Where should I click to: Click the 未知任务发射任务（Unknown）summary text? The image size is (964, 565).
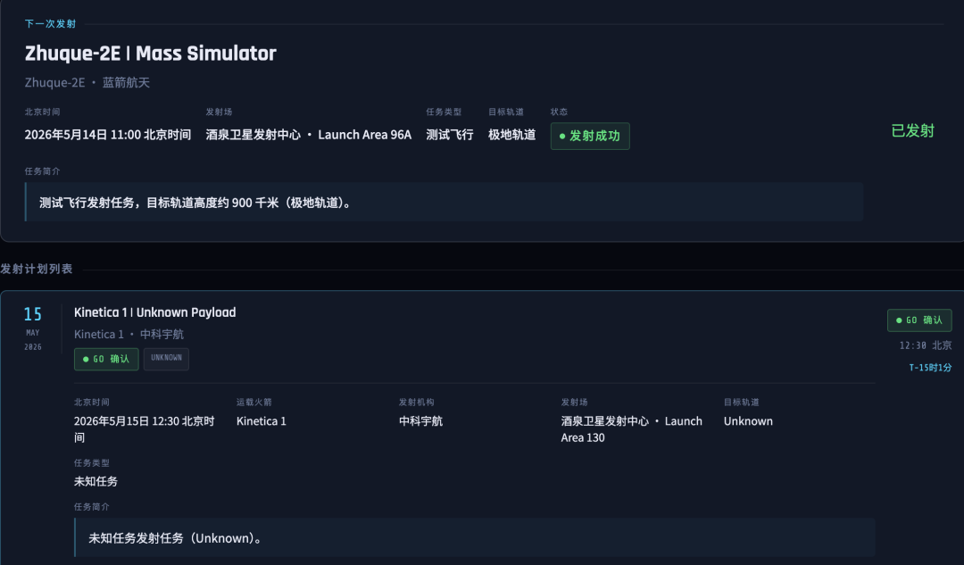[x=177, y=538]
